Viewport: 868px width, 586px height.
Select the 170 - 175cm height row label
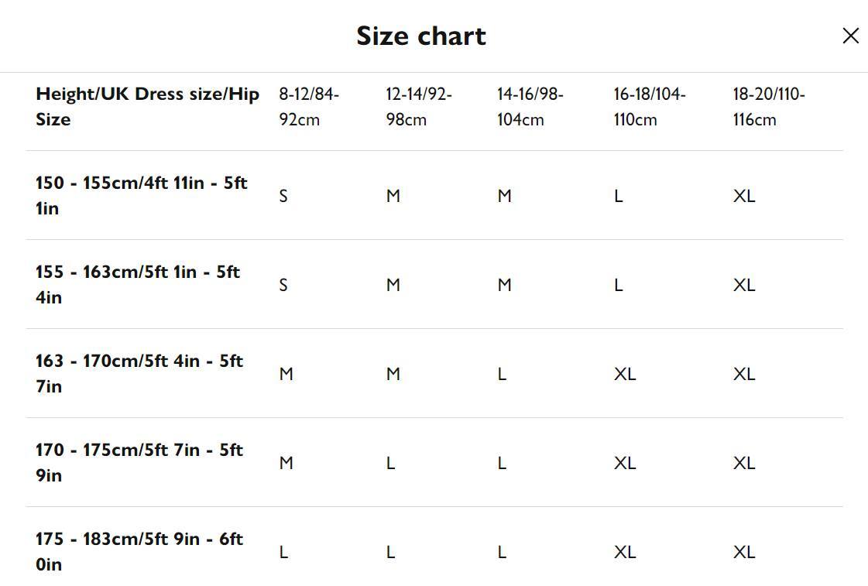139,463
